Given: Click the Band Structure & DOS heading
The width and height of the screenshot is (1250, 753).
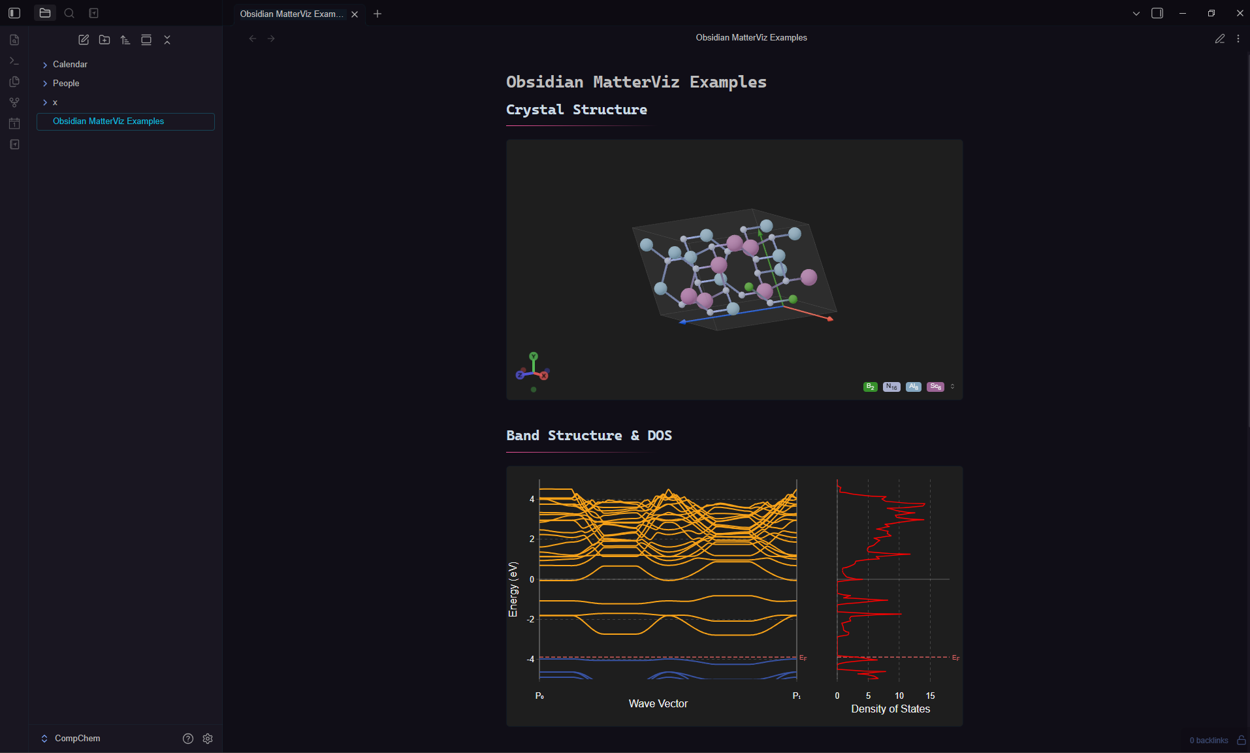Looking at the screenshot, I should (x=589, y=436).
